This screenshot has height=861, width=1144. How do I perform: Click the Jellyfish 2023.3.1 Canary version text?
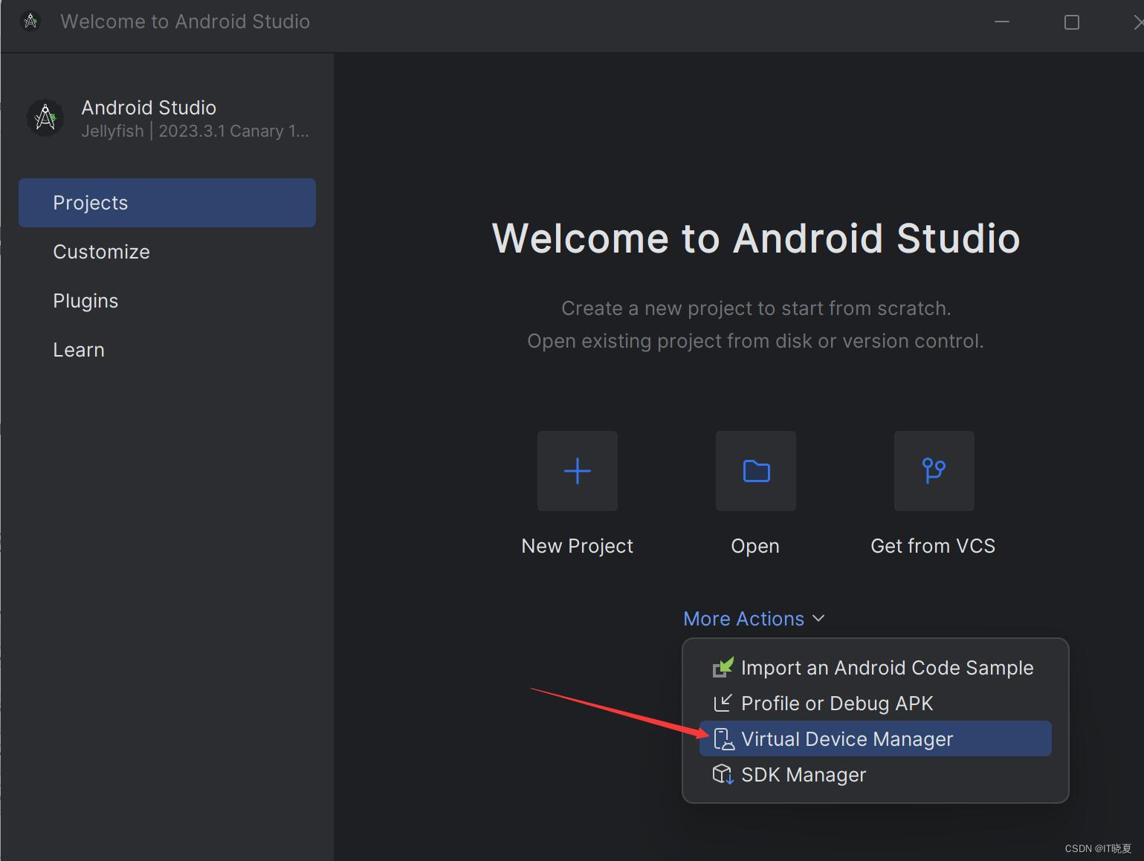(x=195, y=131)
